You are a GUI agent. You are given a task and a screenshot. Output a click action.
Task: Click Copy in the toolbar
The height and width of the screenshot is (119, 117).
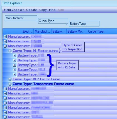pyautogui.click(x=43, y=10)
